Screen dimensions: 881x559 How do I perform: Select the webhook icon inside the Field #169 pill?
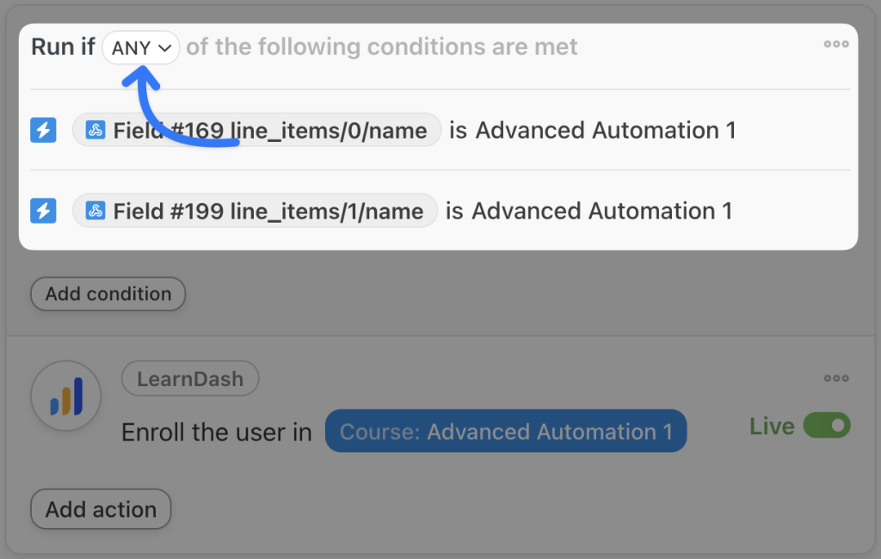tap(95, 130)
